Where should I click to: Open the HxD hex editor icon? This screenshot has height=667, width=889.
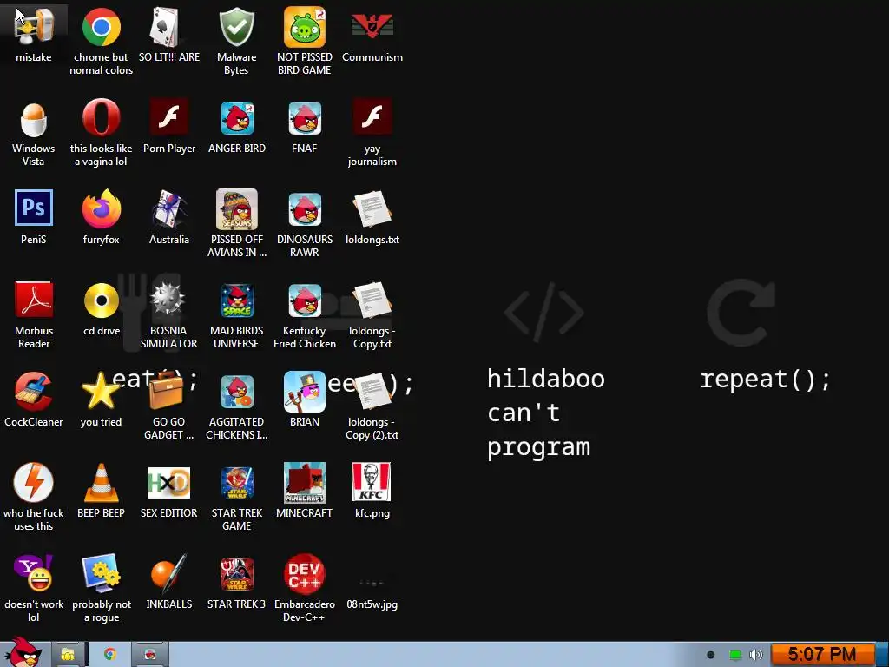tap(168, 482)
